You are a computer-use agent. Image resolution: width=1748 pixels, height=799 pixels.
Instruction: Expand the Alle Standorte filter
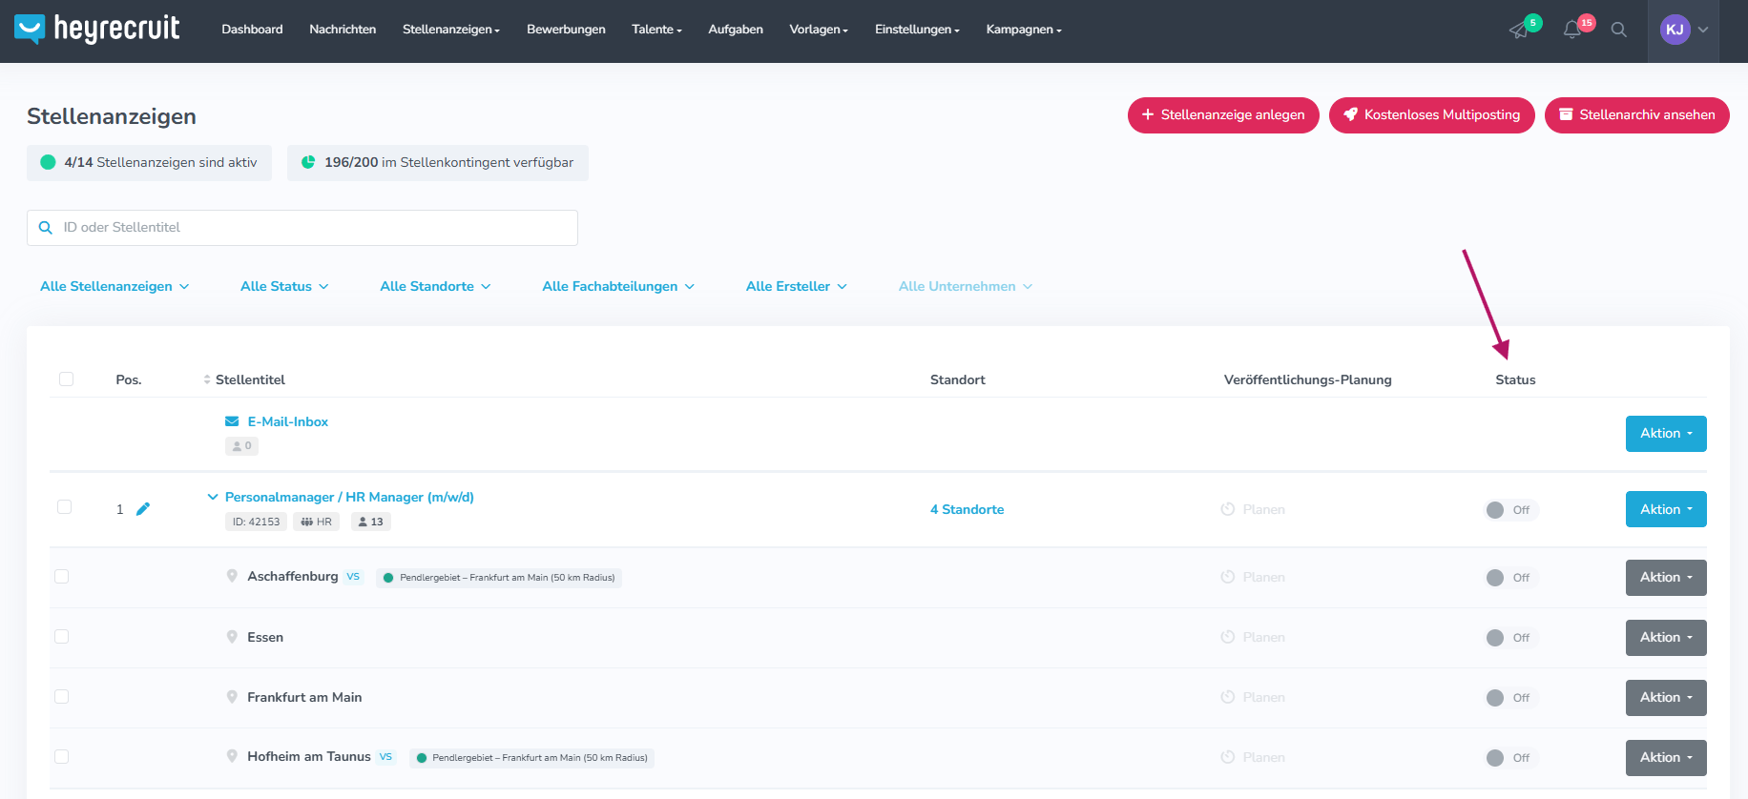coord(435,286)
